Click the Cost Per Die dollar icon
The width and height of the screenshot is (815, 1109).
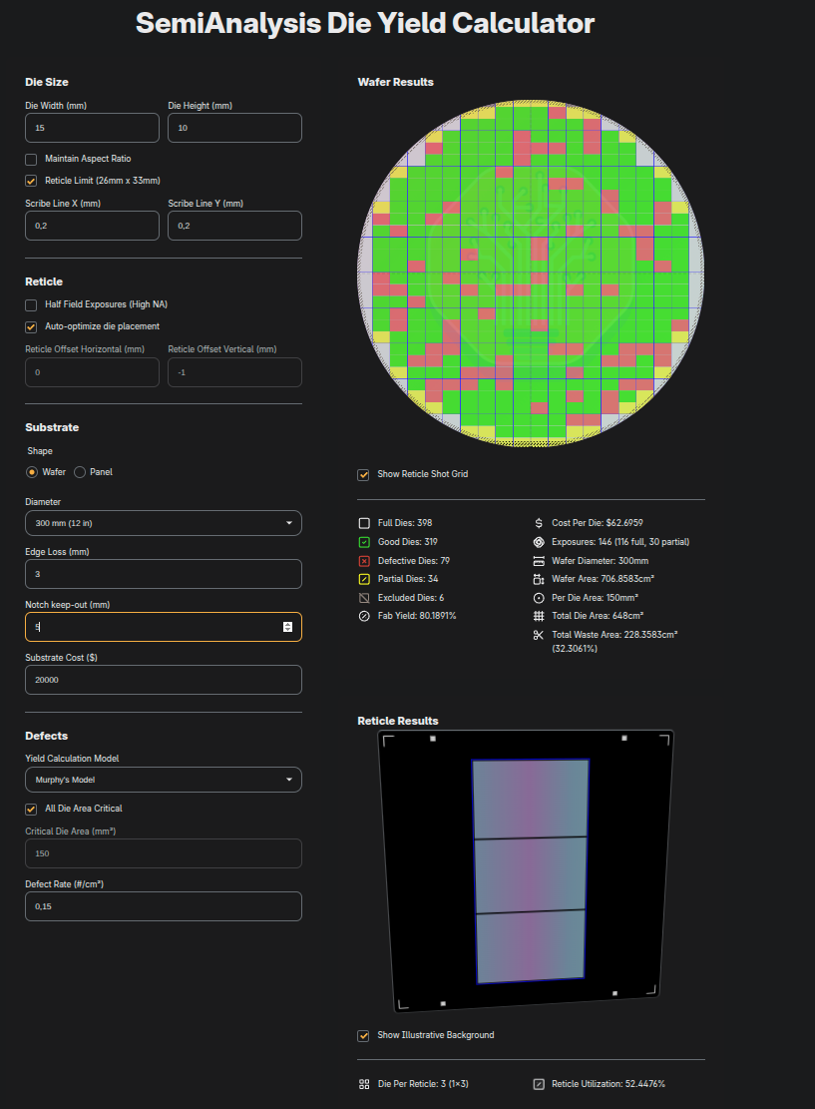point(539,523)
